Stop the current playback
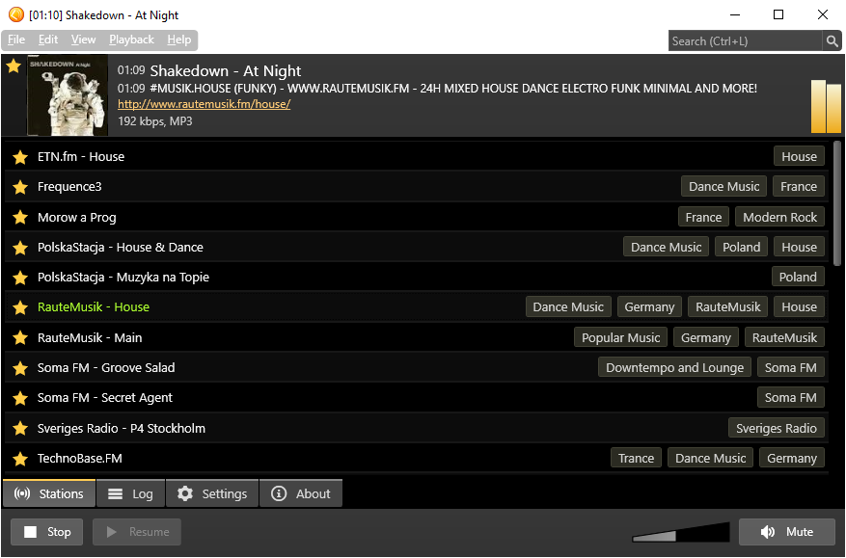 (47, 532)
